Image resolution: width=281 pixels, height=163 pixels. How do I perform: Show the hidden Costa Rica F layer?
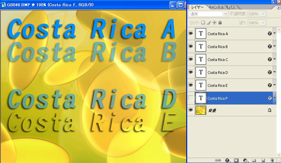pos(191,98)
